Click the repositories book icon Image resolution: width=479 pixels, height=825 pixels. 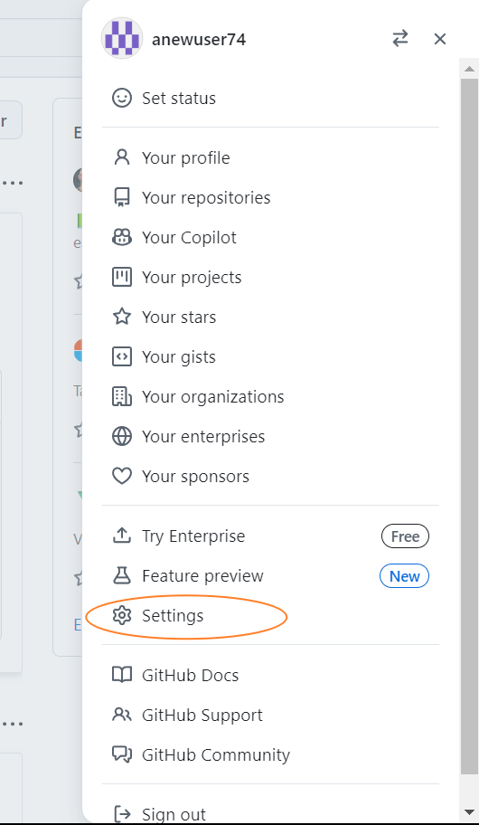click(122, 197)
